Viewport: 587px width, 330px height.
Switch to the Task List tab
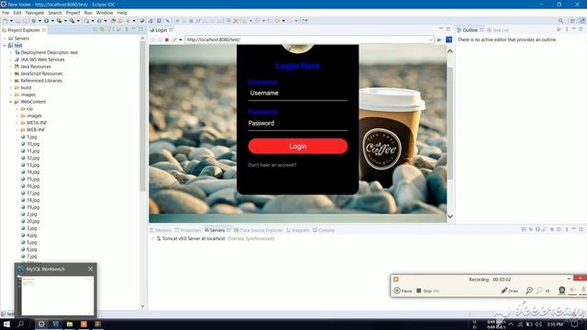click(498, 30)
